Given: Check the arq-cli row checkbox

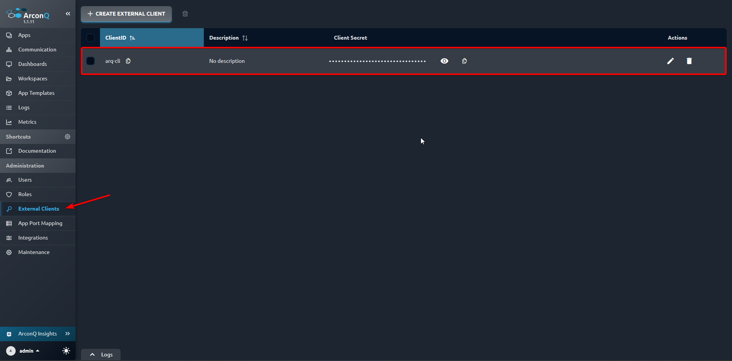Looking at the screenshot, I should click(90, 61).
